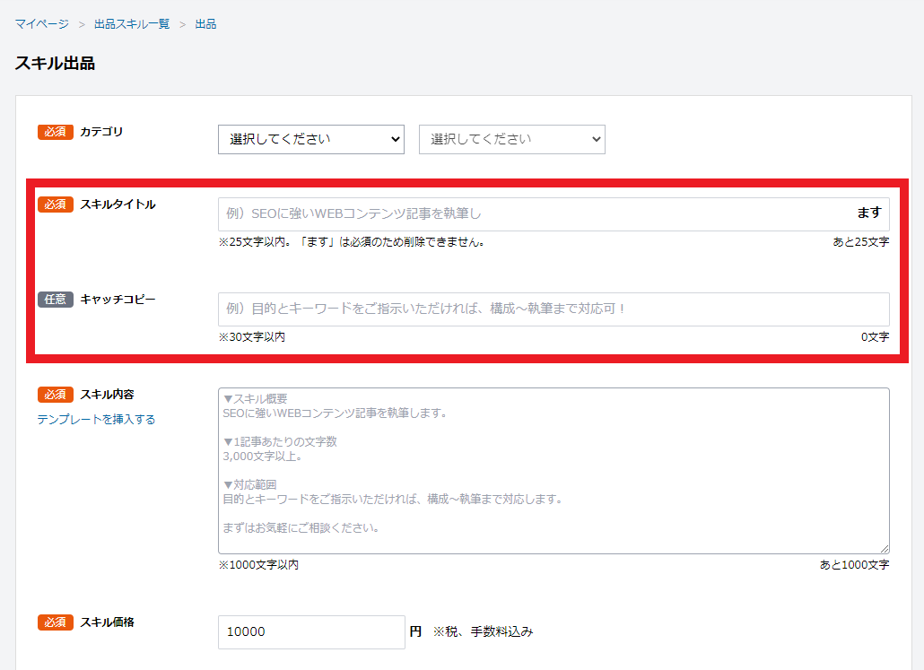The width and height of the screenshot is (924, 670).
Task: Click the あと1000文字 character counter
Action: tap(854, 565)
